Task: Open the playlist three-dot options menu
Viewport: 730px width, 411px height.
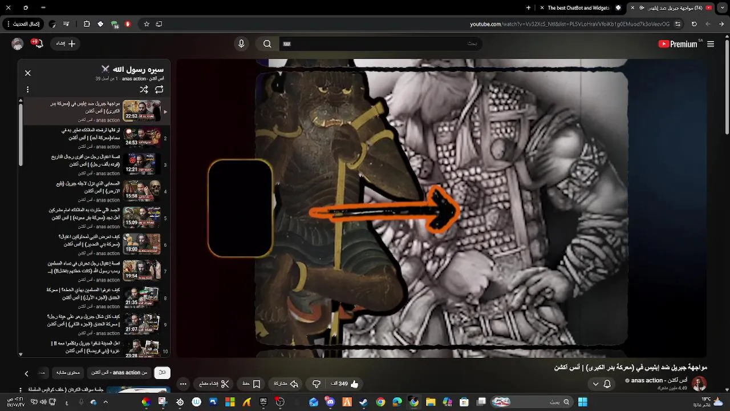Action: [x=27, y=90]
